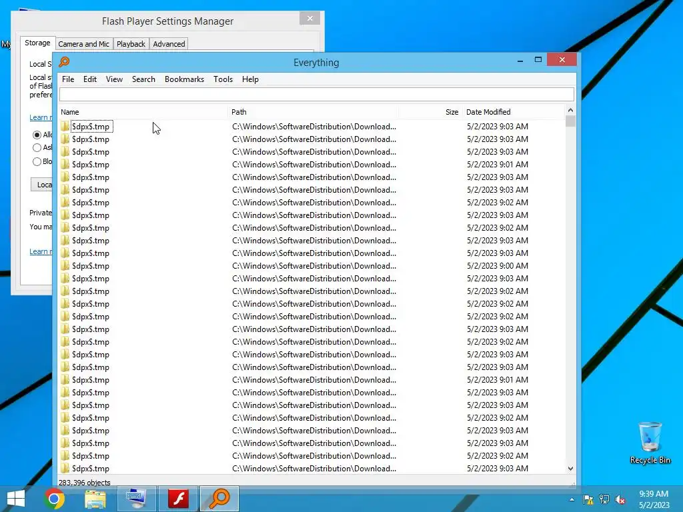The width and height of the screenshot is (683, 512).
Task: Open File Explorer from the taskbar
Action: [95, 499]
